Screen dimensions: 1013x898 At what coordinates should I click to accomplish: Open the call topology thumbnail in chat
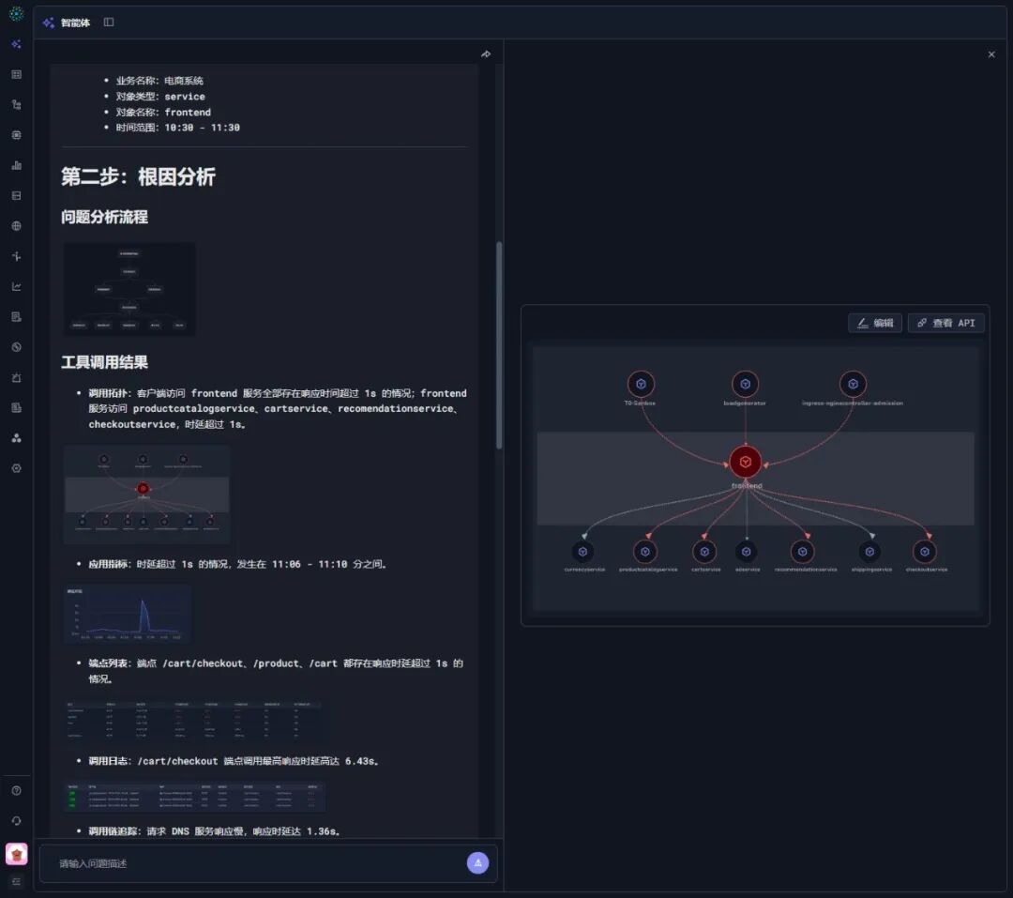pos(146,494)
